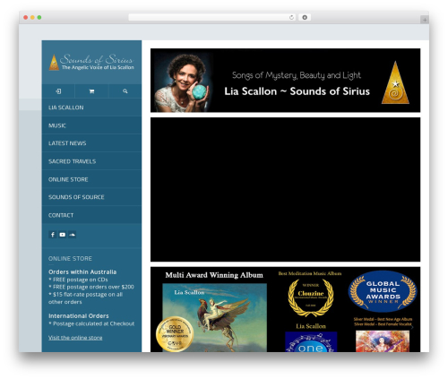Click the Gold Winner medal badge
Screen dimensions: 448x379
[x=175, y=334]
